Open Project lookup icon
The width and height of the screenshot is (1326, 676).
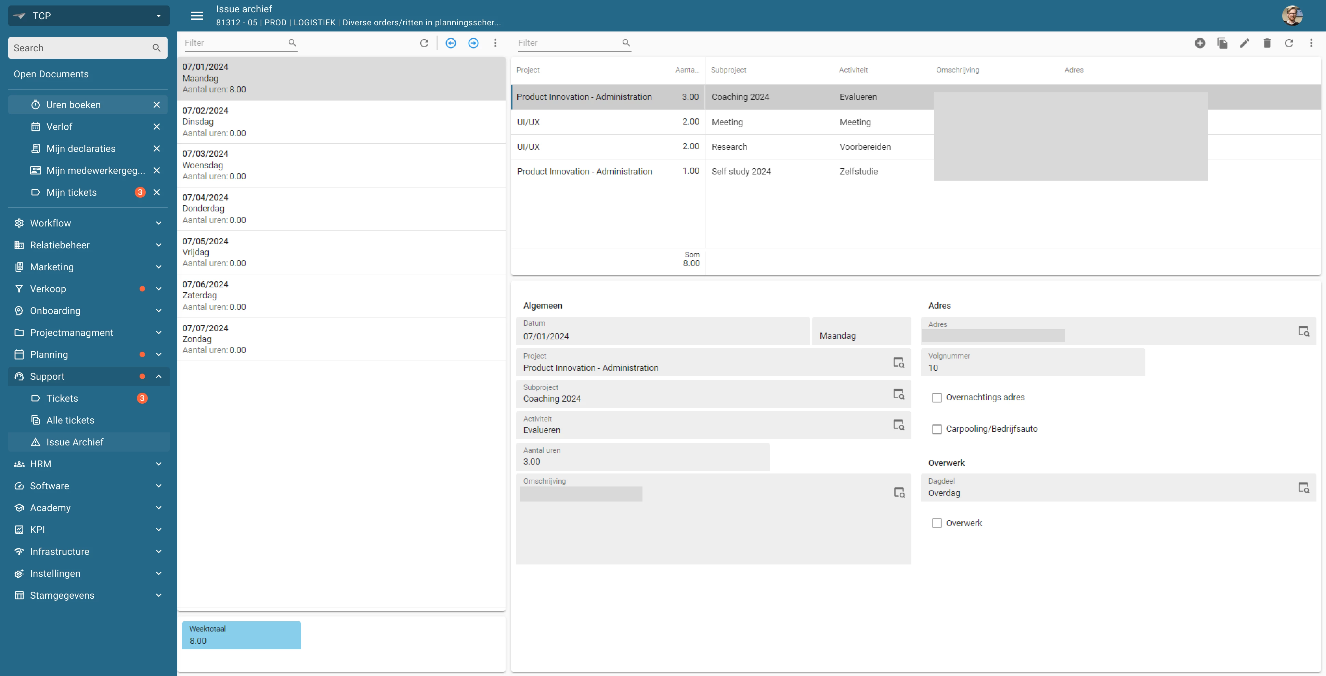899,362
